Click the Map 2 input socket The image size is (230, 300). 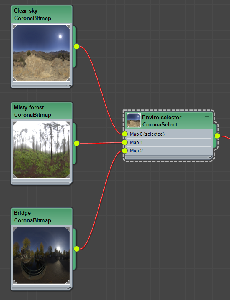[125, 151]
